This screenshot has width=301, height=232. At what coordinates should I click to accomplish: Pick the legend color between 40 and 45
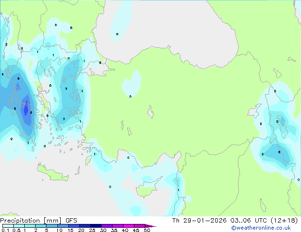[129, 226]
